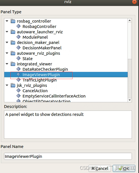Click the diamond icon beside DecisionMakerPanel

click(x=18, y=48)
